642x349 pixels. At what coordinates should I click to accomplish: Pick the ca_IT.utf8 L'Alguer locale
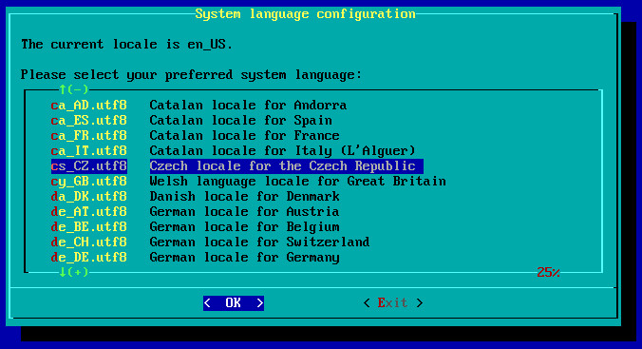(233, 151)
